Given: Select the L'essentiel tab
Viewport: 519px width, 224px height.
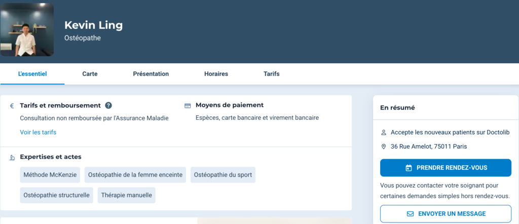Looking at the screenshot, I should [x=32, y=74].
